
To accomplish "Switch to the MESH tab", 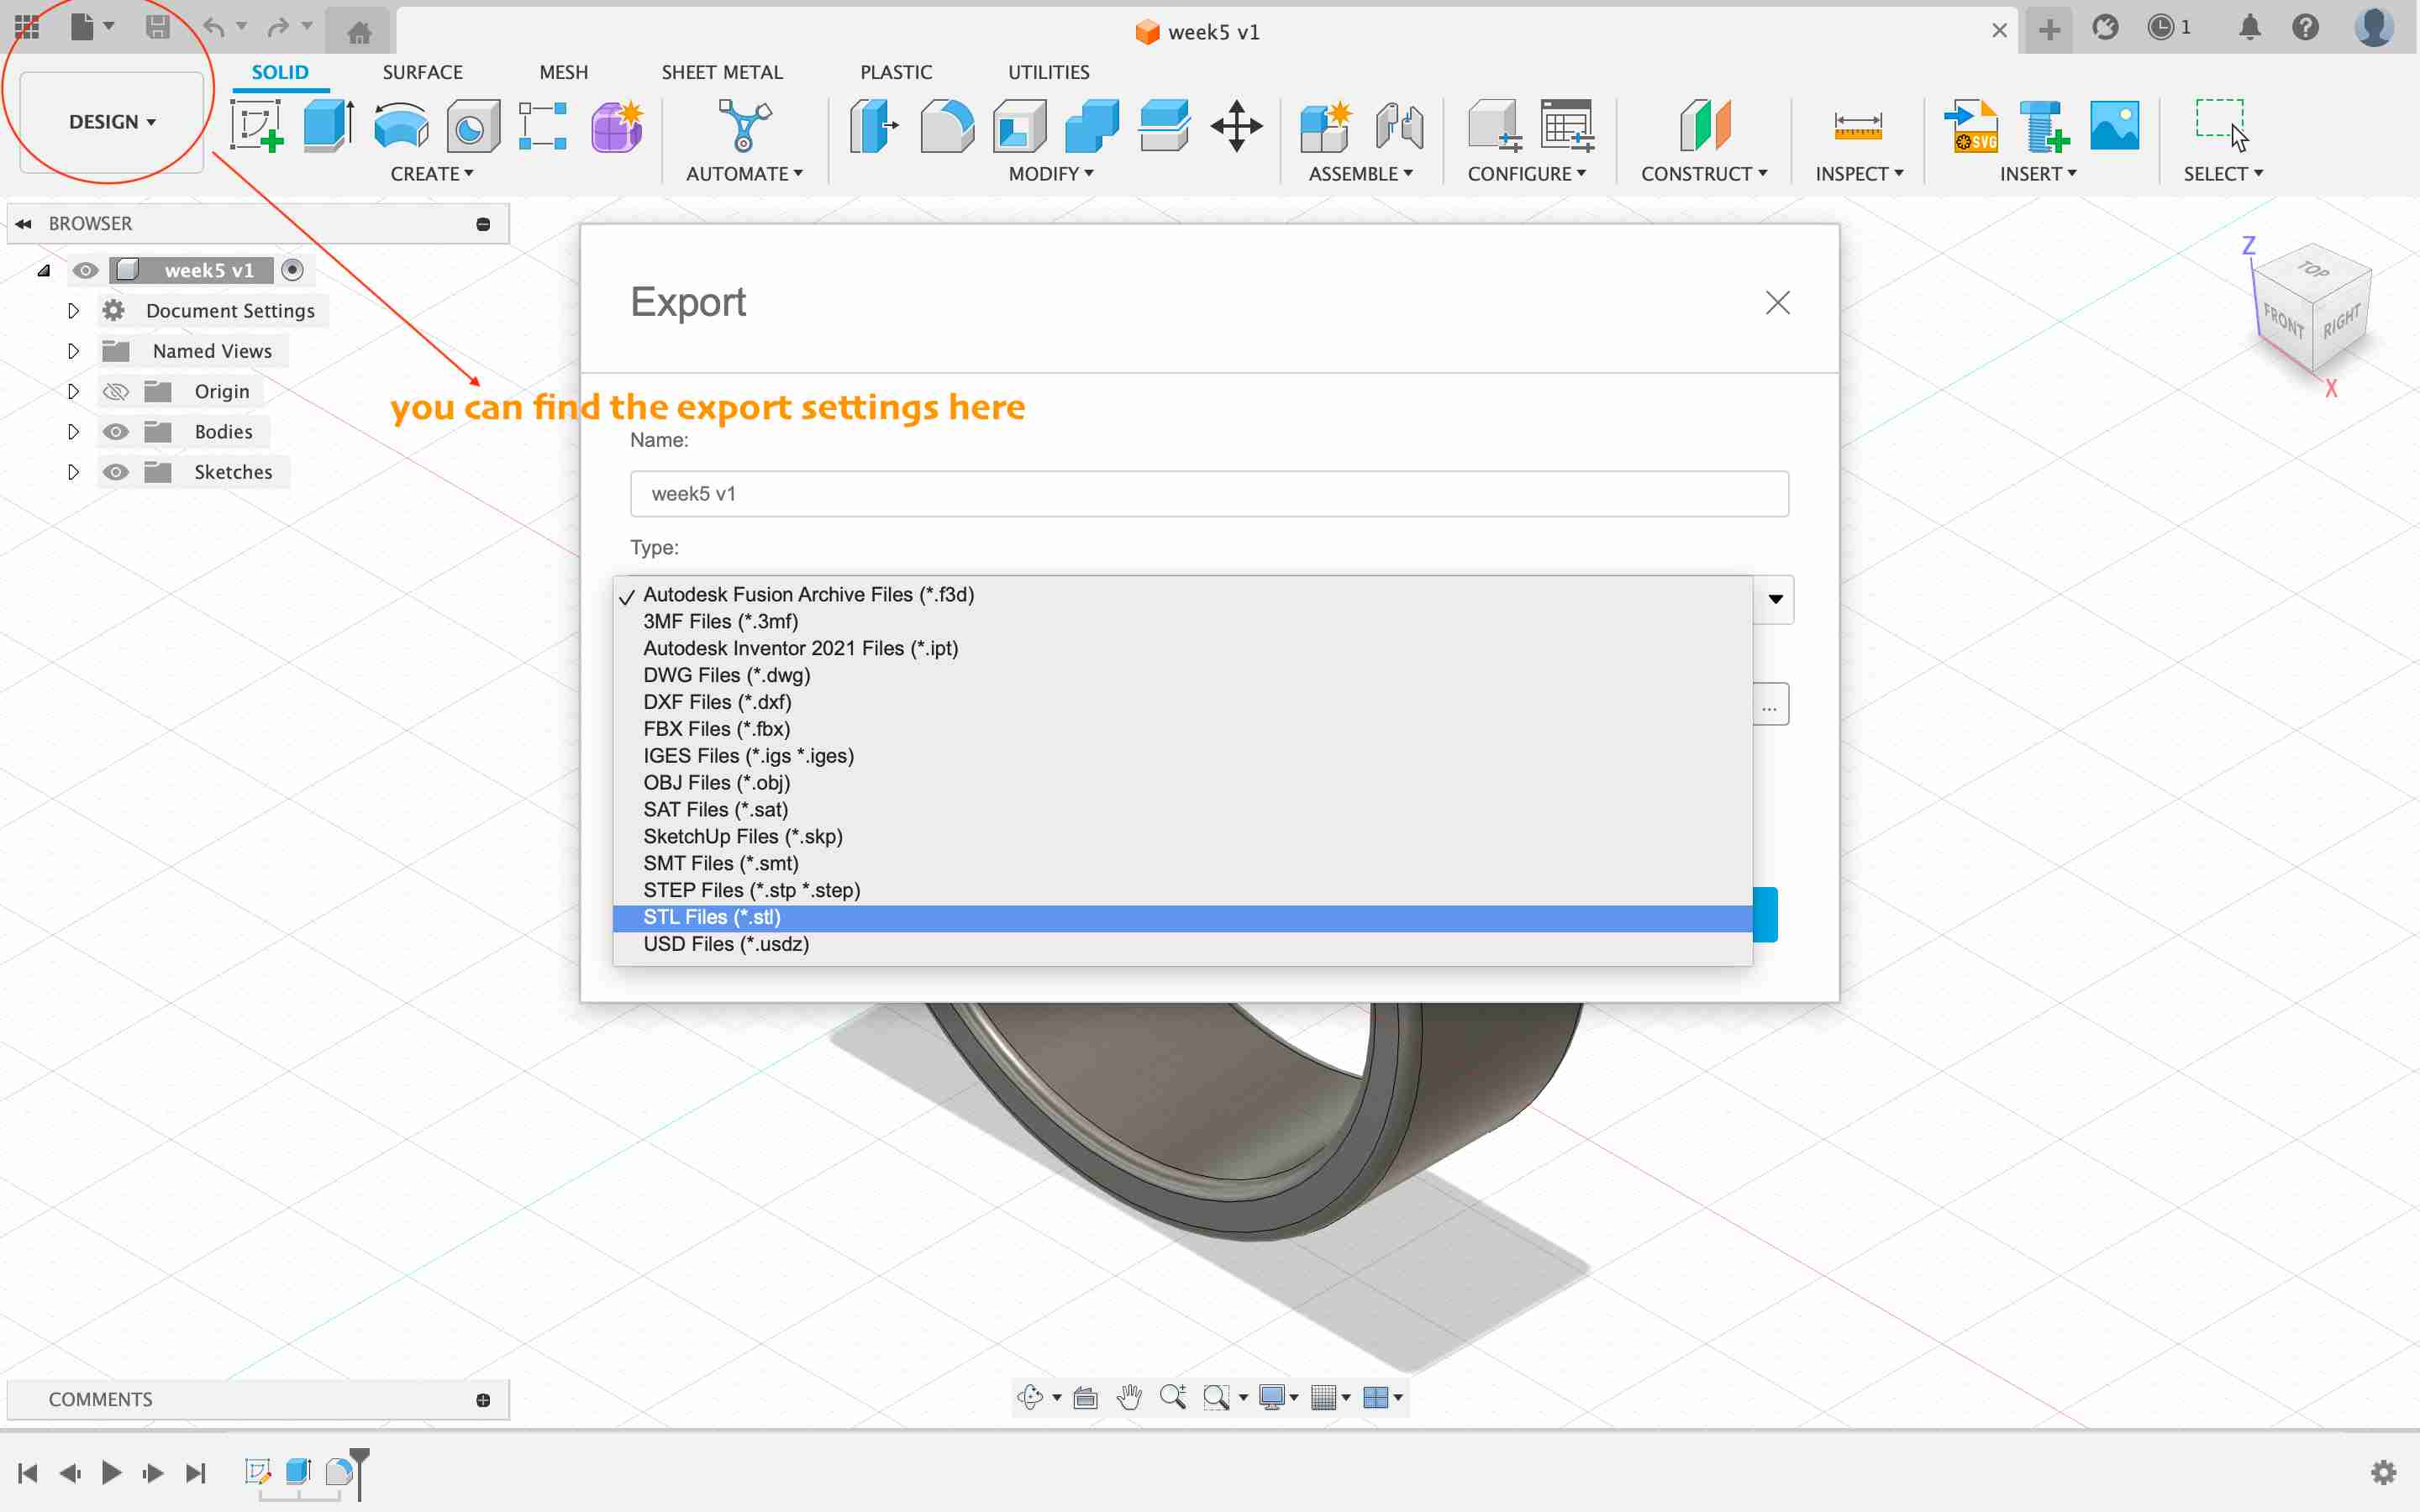I will [x=563, y=72].
